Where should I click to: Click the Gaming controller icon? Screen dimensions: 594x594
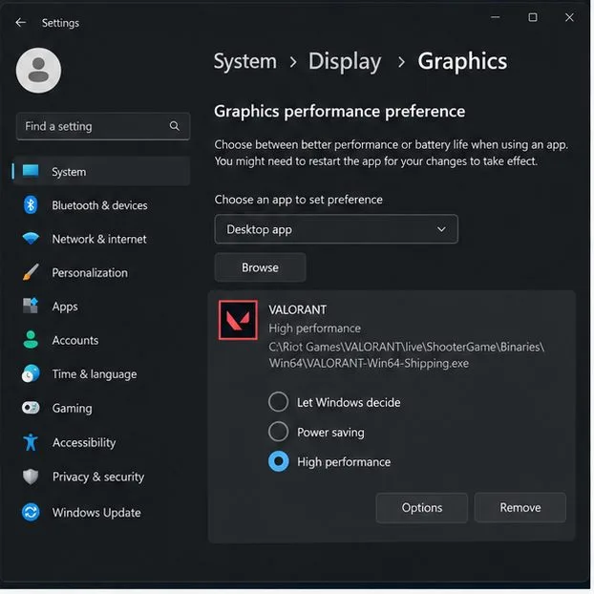[x=31, y=408]
